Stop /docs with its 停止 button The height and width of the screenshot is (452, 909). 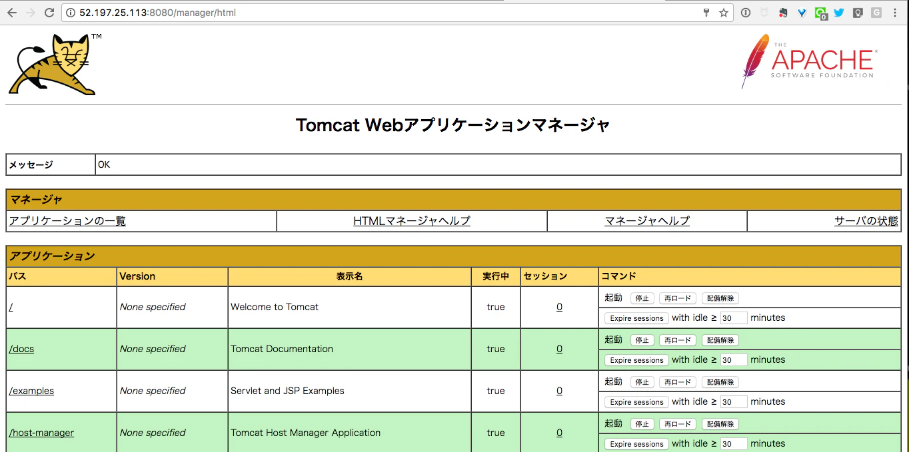click(x=642, y=340)
